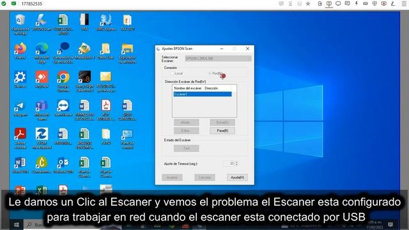Click the AnyDesk pen whiteboard icon
Screen dimensions: 409x230
pyautogui.click(x=393, y=4)
